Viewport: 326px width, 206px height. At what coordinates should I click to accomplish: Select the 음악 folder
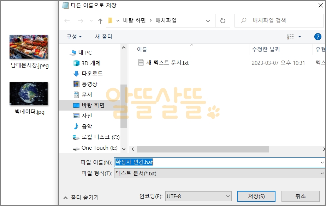pyautogui.click(x=87, y=126)
